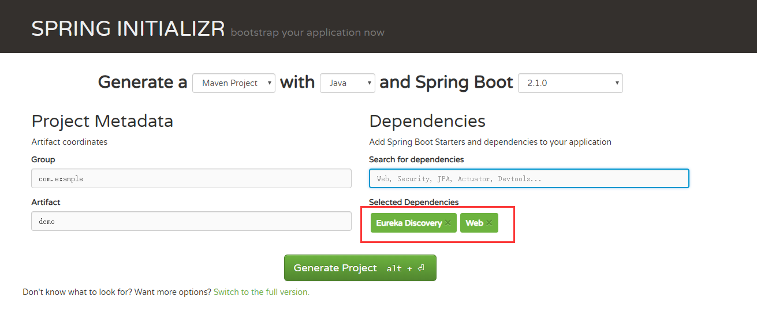757x329 pixels.
Task: Open the Maven Project type dropdown
Action: point(234,83)
